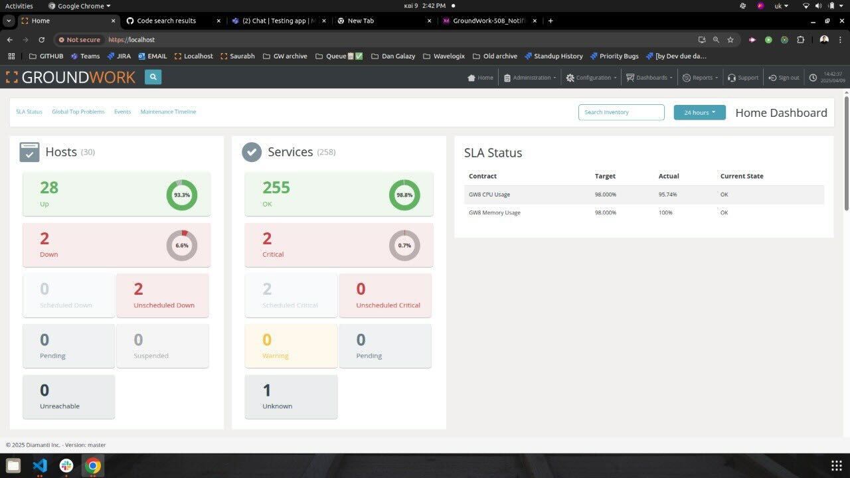This screenshot has width=850, height=478.
Task: Open the Dashboards menu
Action: coord(649,78)
